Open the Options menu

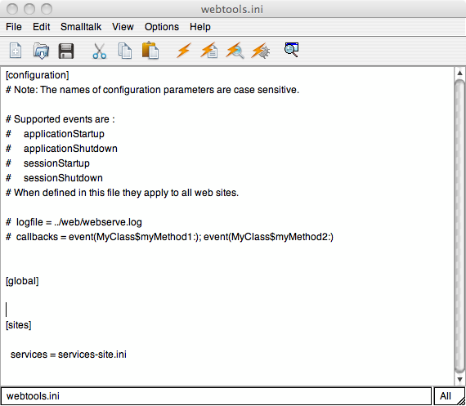162,27
